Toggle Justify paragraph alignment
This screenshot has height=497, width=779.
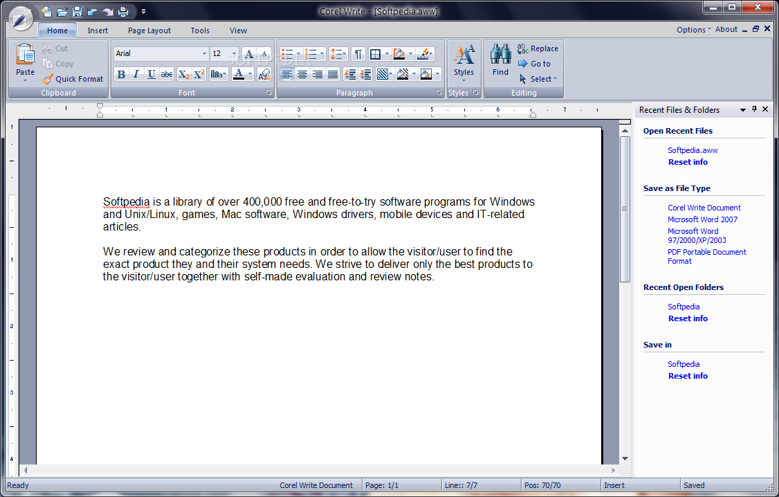pyautogui.click(x=333, y=75)
